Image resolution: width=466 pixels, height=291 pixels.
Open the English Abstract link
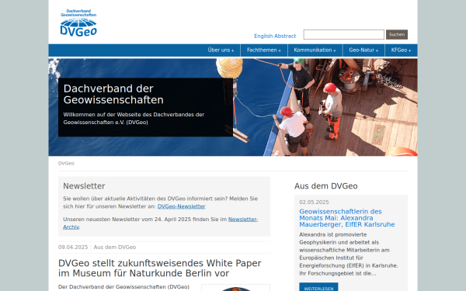click(x=275, y=36)
